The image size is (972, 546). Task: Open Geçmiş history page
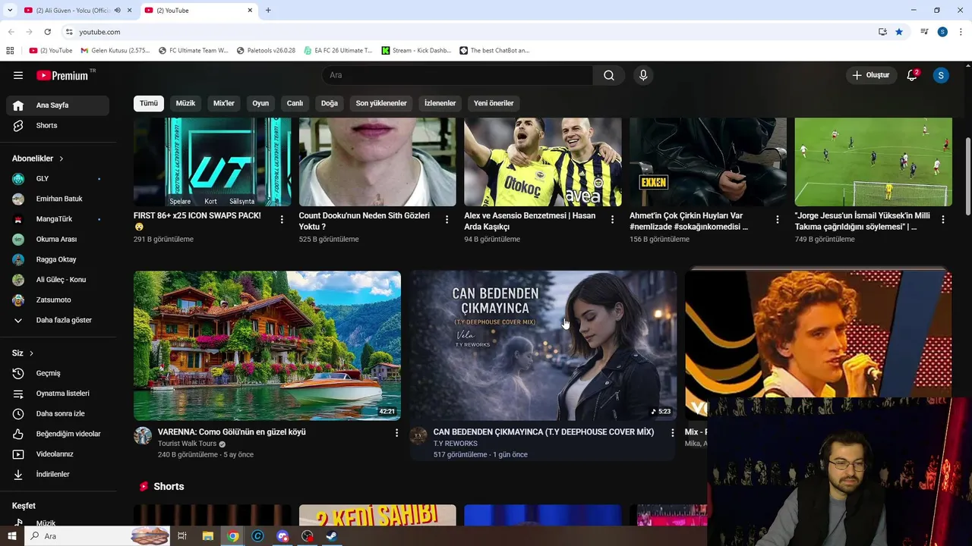pos(58,373)
